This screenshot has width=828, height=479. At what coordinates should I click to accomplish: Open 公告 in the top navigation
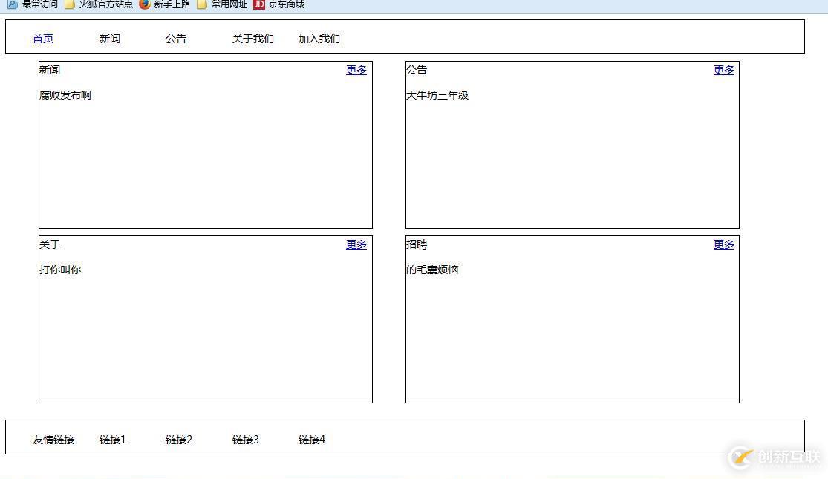tap(176, 39)
